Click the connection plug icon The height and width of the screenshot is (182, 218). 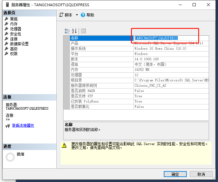(8, 126)
